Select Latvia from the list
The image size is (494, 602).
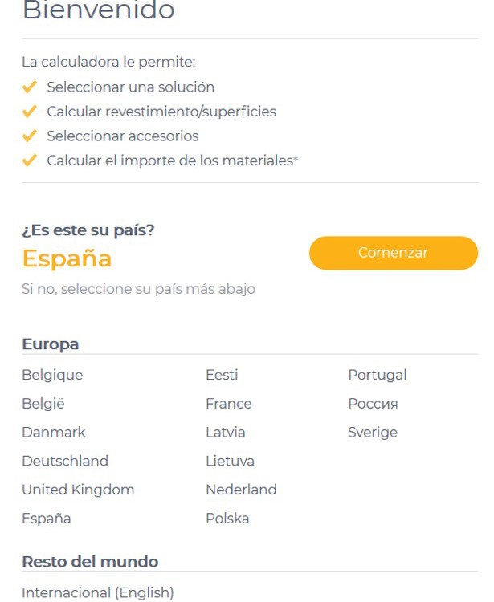[x=226, y=433]
